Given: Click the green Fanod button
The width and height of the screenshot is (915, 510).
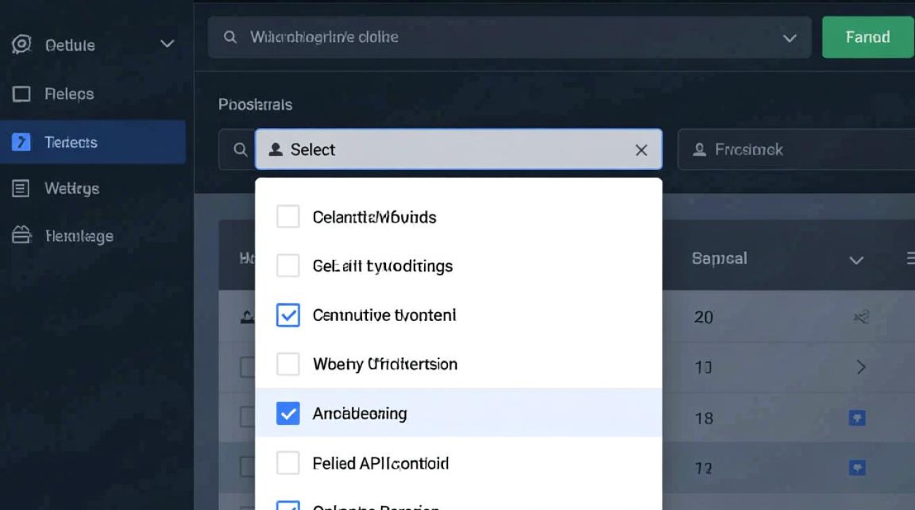Looking at the screenshot, I should point(867,37).
